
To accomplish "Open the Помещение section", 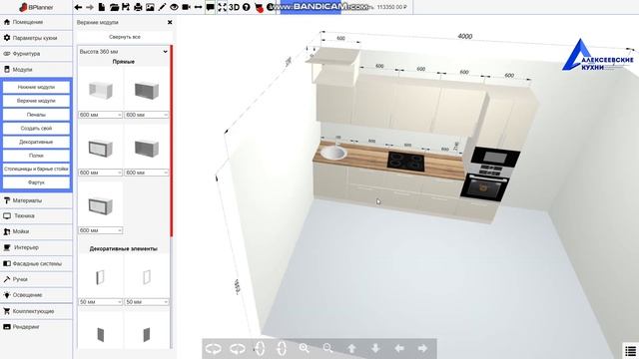I will (x=36, y=22).
